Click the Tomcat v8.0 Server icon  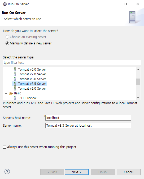(x=15, y=79)
